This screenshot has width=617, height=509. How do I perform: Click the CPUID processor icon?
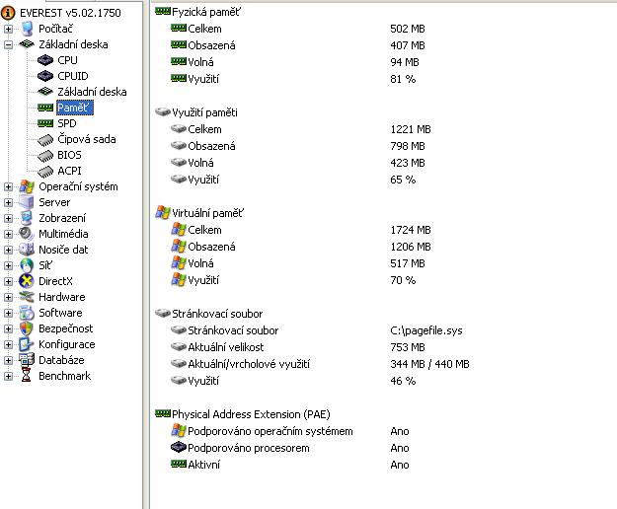pos(45,76)
